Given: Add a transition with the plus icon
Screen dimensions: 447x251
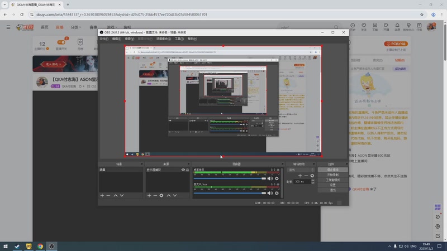Looking at the screenshot, I should tap(300, 176).
